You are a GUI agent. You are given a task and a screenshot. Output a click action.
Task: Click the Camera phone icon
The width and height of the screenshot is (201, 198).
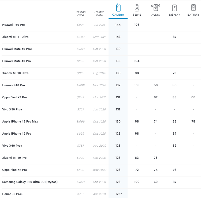pos(118,8)
